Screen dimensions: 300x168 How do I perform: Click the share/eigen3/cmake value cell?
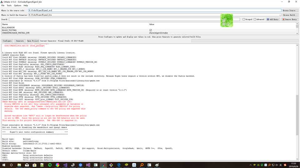(158, 33)
